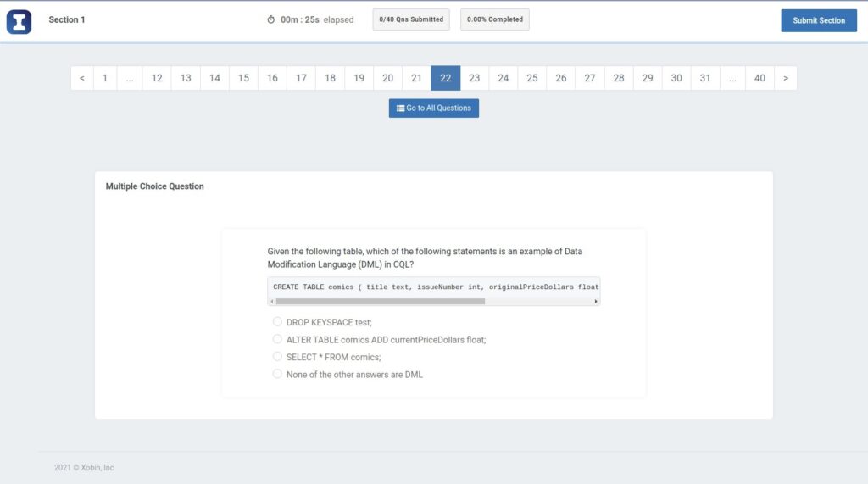Jump to question 20
This screenshot has width=868, height=484.
tap(387, 78)
